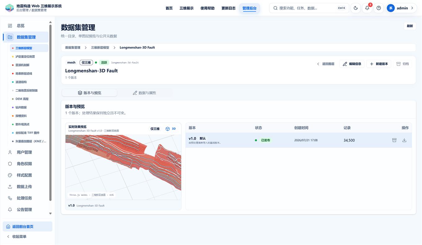The width and height of the screenshot is (422, 245).
Task: Click 新建版本 plus button
Action: point(379,64)
